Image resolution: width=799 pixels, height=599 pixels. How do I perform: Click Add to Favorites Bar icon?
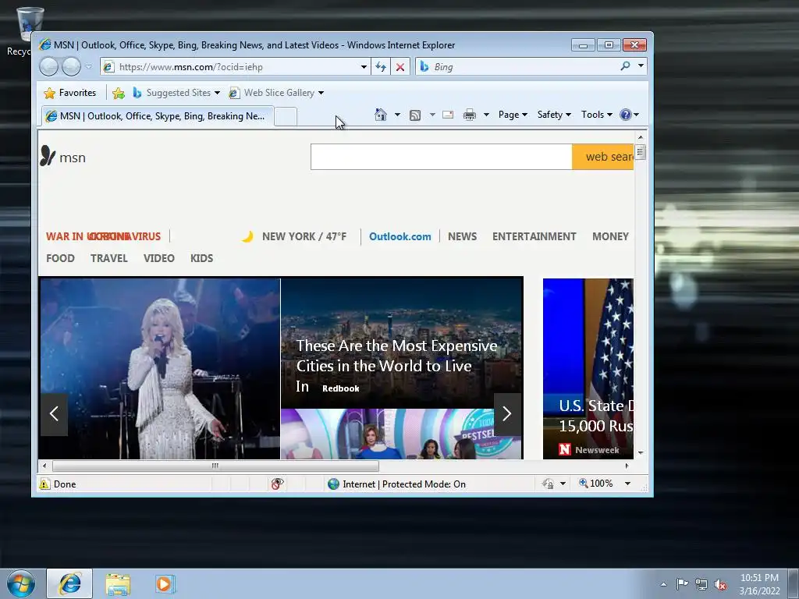[119, 93]
